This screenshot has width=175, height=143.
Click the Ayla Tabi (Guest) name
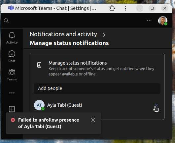pyautogui.click(x=65, y=105)
